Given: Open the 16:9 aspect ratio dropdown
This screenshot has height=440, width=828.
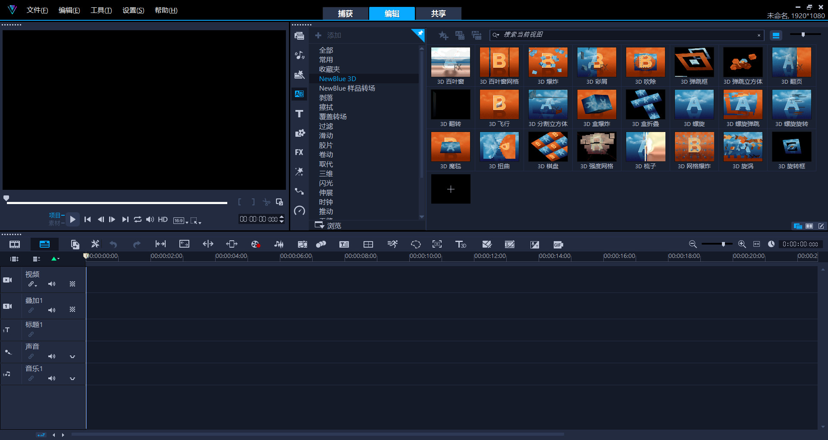Looking at the screenshot, I should [181, 220].
